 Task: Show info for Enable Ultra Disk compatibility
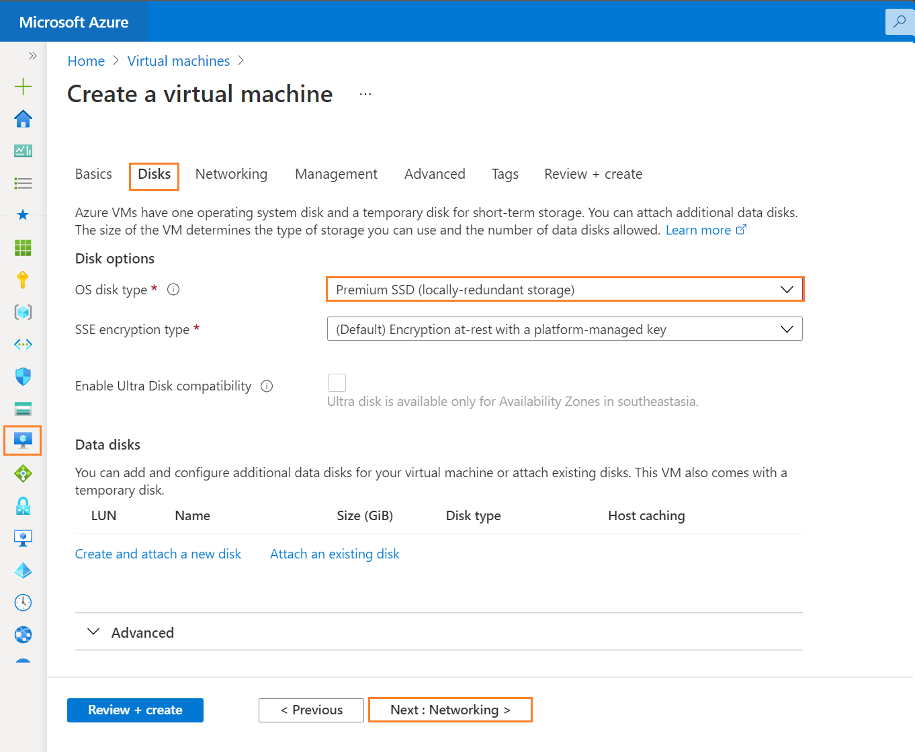(267, 386)
